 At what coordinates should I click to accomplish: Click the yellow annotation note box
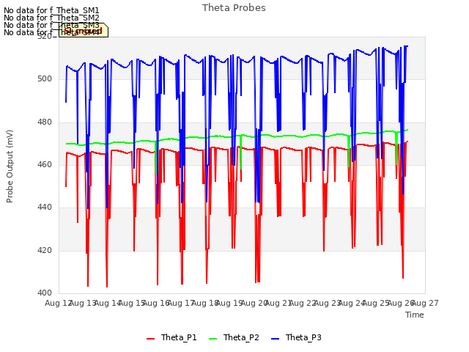(84, 30)
